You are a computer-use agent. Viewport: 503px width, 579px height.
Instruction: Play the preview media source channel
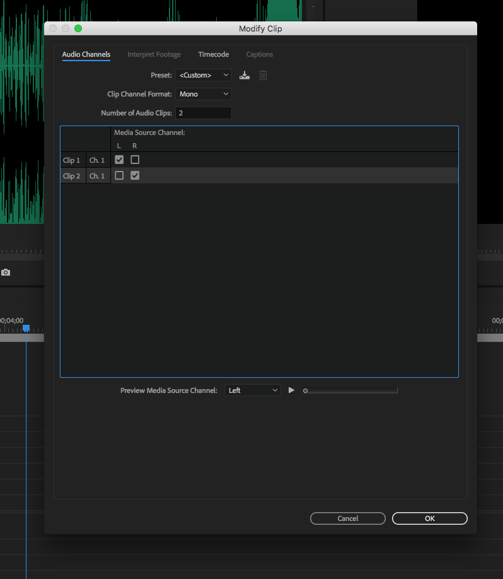click(x=291, y=390)
